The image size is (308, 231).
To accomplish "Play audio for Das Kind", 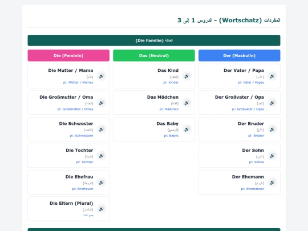I will tap(187, 76).
